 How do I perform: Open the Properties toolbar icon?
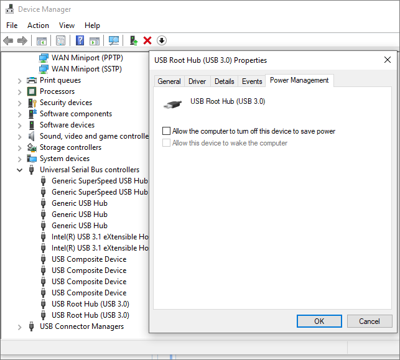[60, 40]
